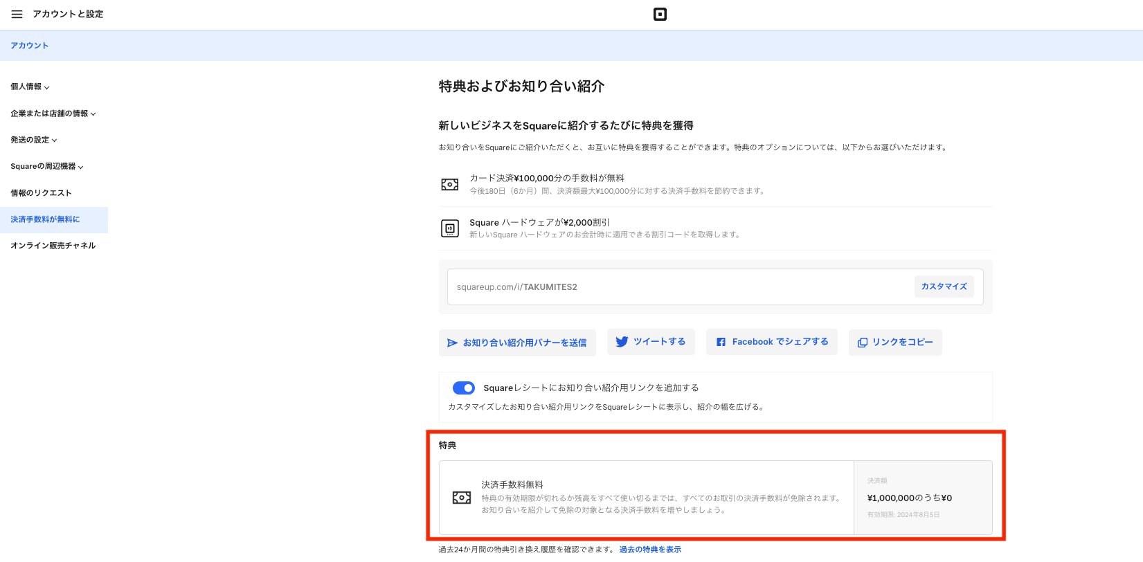Image resolution: width=1143 pixels, height=562 pixels.
Task: Click Facebook でシェアする button
Action: (772, 342)
